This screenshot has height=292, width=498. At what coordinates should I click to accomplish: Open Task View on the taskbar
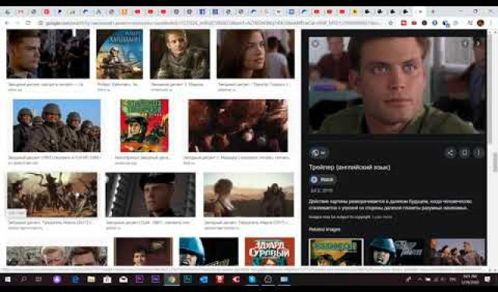point(38,280)
